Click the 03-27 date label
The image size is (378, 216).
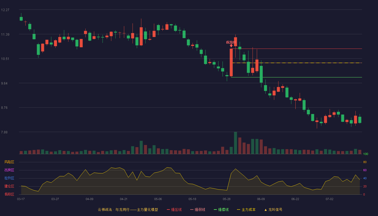(55, 199)
